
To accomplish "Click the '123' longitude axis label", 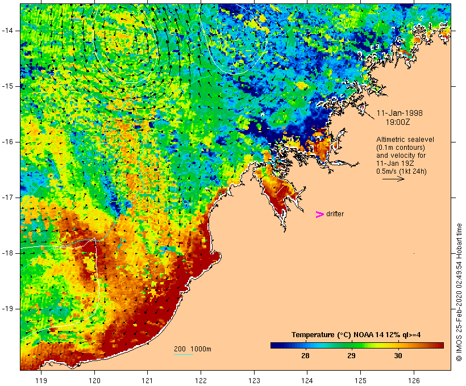I will tap(254, 380).
